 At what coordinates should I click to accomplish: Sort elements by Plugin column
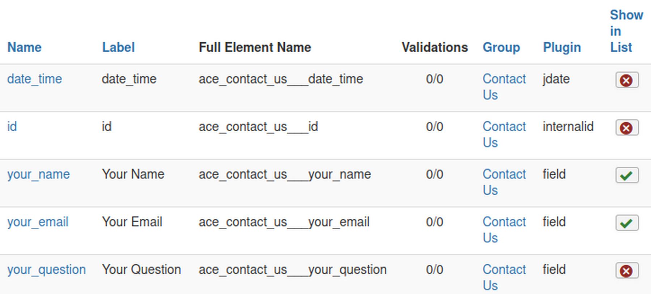coord(562,47)
